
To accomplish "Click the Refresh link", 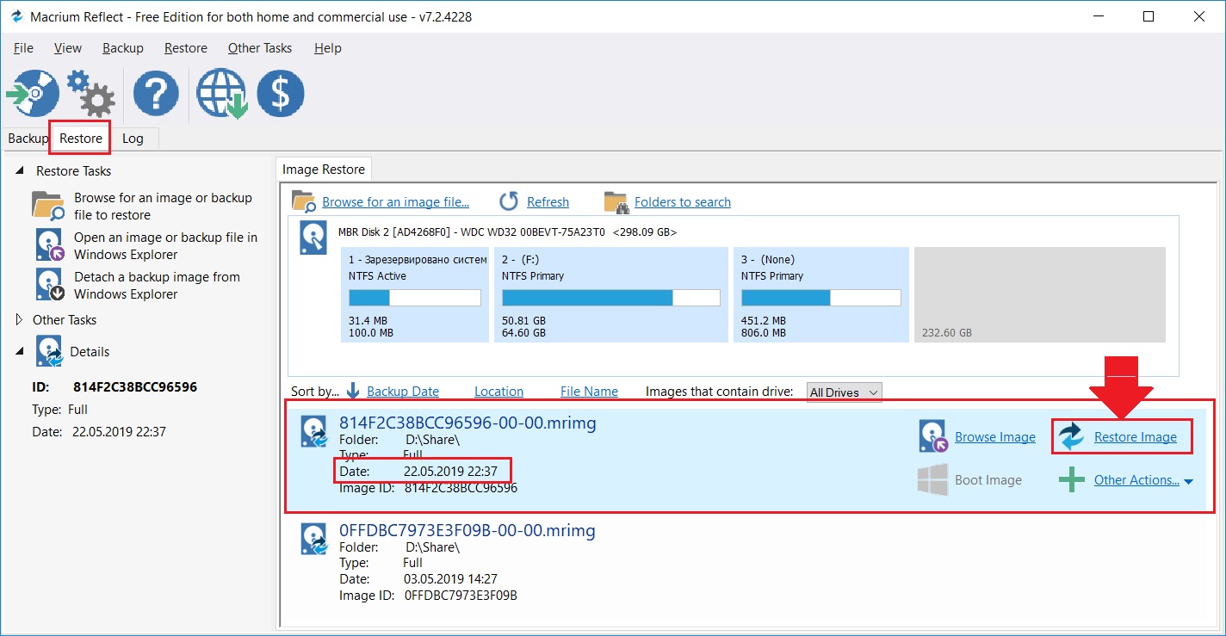I will coord(548,202).
